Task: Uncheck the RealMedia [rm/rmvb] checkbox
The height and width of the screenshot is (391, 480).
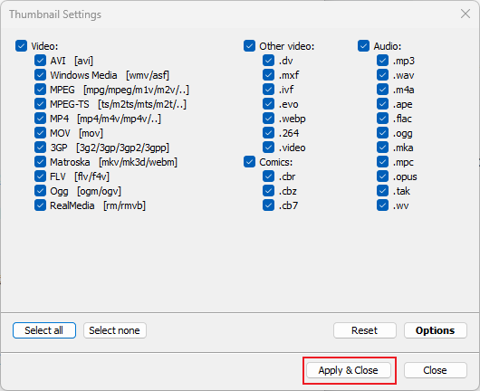Action: click(40, 205)
